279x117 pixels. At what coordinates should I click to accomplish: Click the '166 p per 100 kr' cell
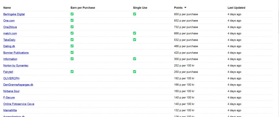pos(184,85)
